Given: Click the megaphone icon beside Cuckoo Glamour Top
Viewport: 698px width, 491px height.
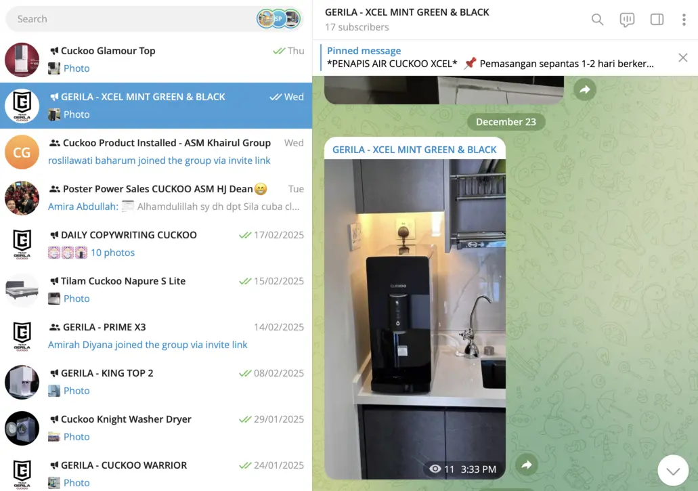Looking at the screenshot, I should pyautogui.click(x=54, y=51).
